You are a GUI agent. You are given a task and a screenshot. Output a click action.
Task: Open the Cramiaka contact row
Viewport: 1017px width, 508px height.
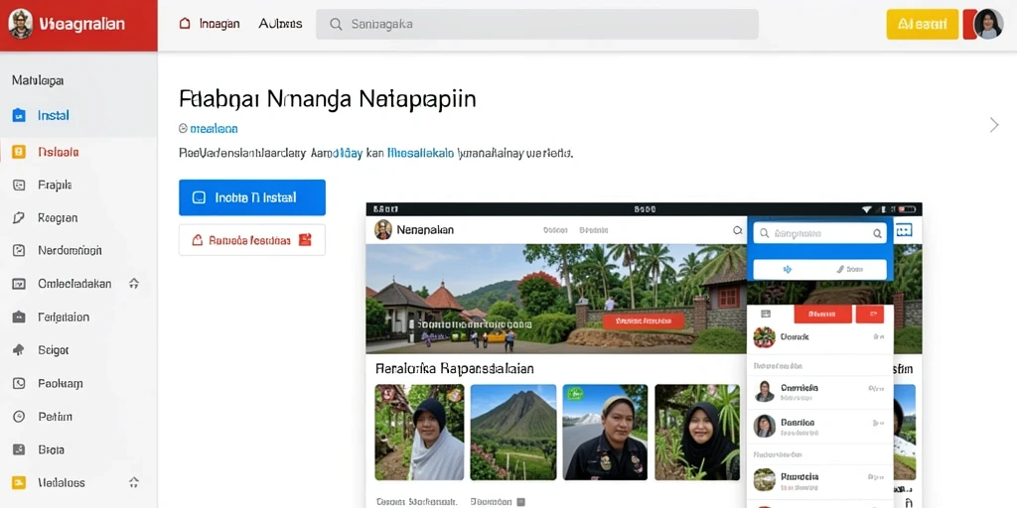pos(819,391)
